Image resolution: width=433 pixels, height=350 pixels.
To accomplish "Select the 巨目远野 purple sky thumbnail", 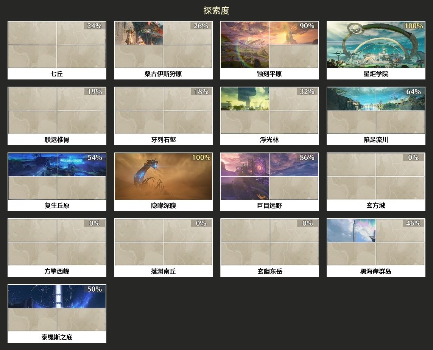I will pos(269,176).
